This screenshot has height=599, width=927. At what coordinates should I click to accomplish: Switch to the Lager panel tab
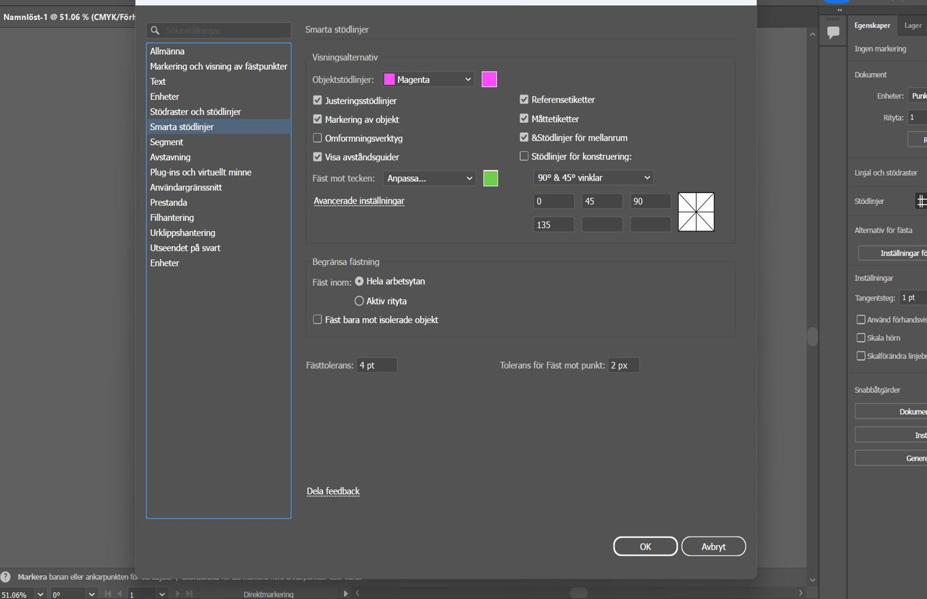pyautogui.click(x=913, y=26)
